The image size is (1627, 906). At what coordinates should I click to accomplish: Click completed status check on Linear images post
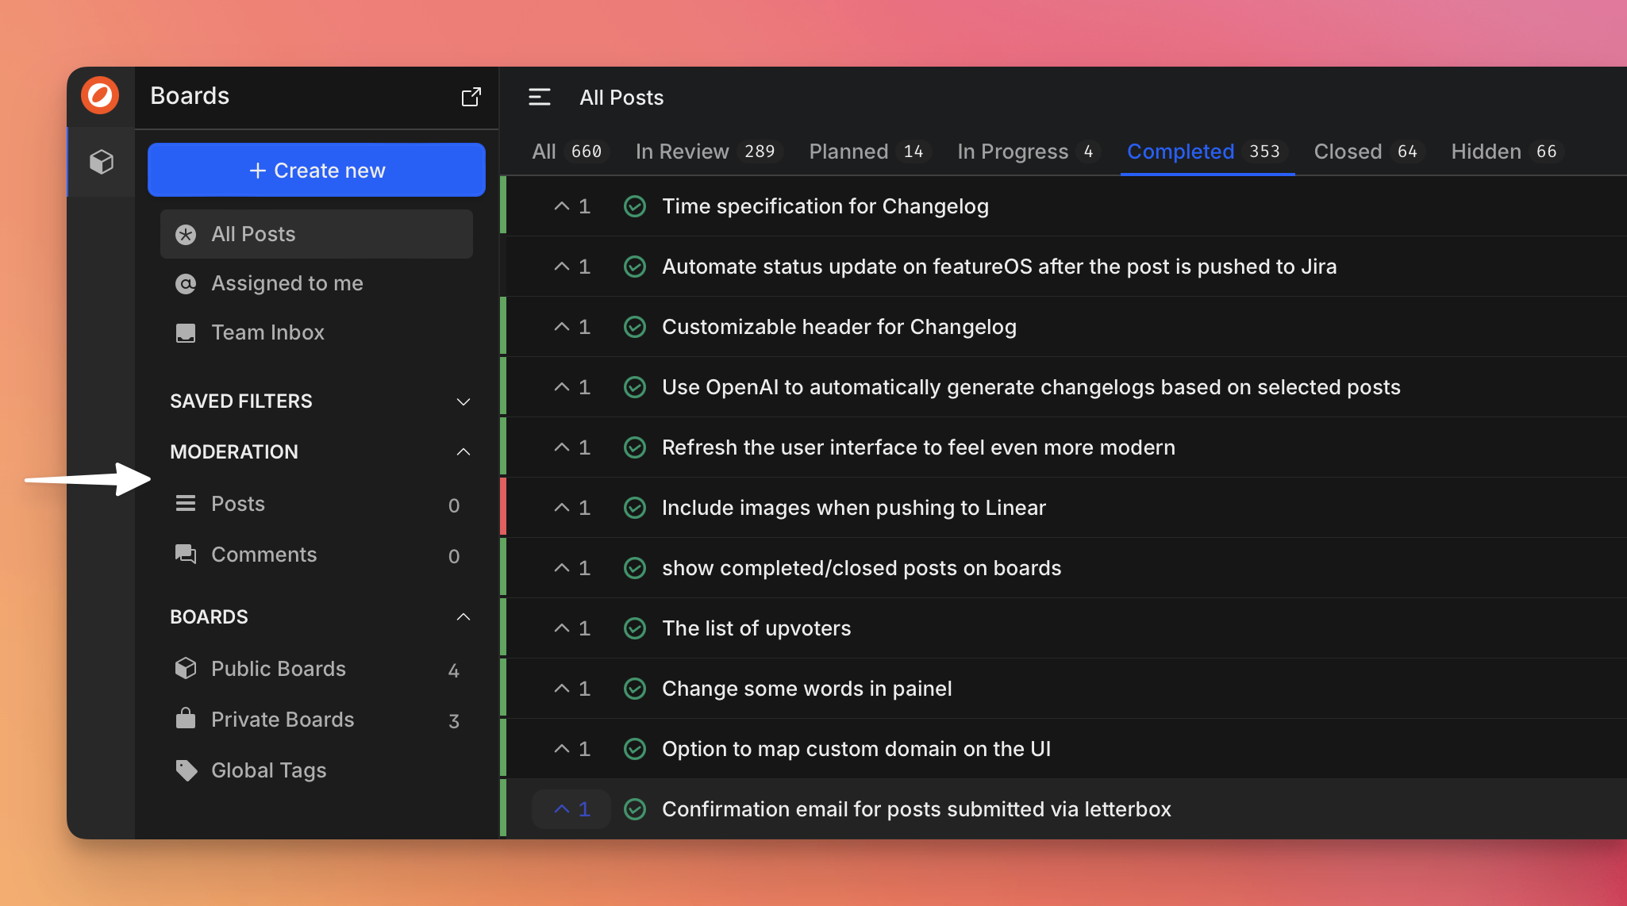[635, 508]
